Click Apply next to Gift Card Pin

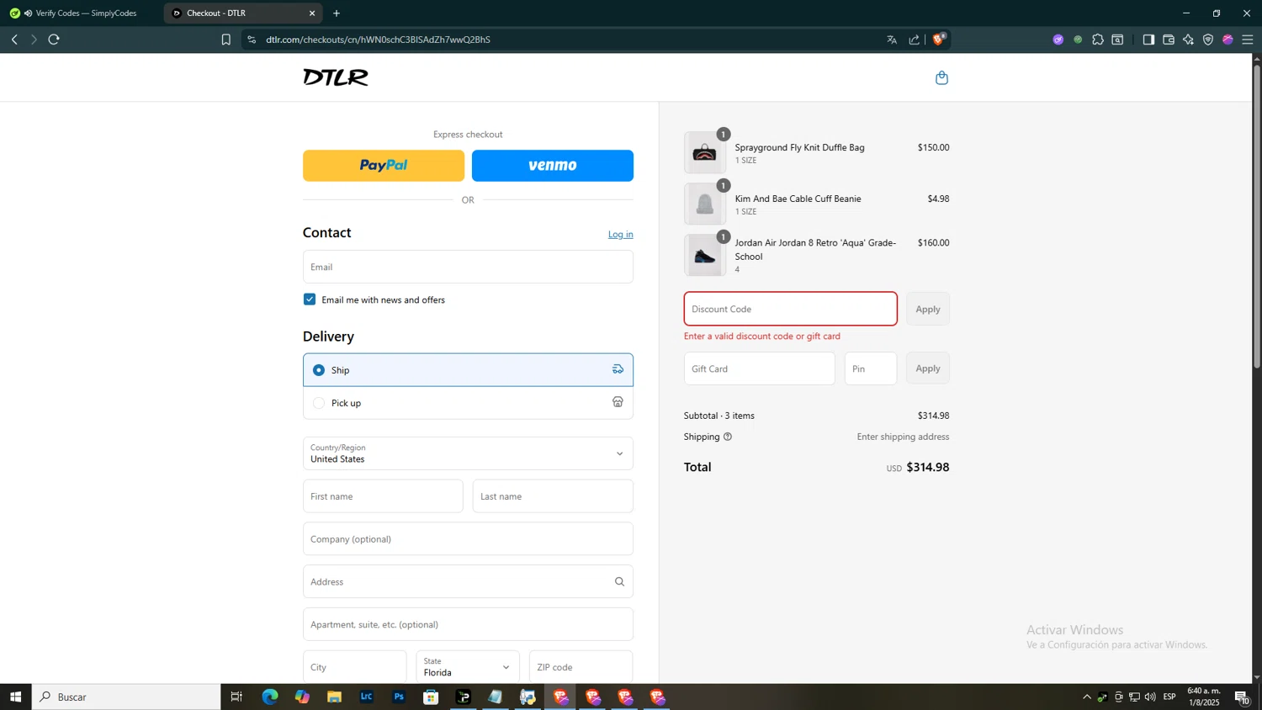[928, 368]
